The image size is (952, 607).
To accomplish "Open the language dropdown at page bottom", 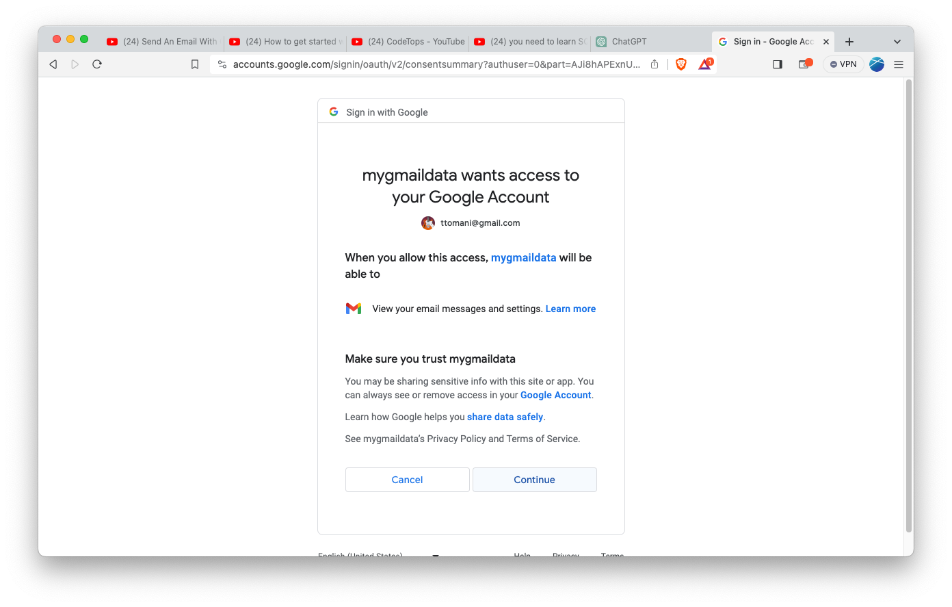I will (x=379, y=554).
